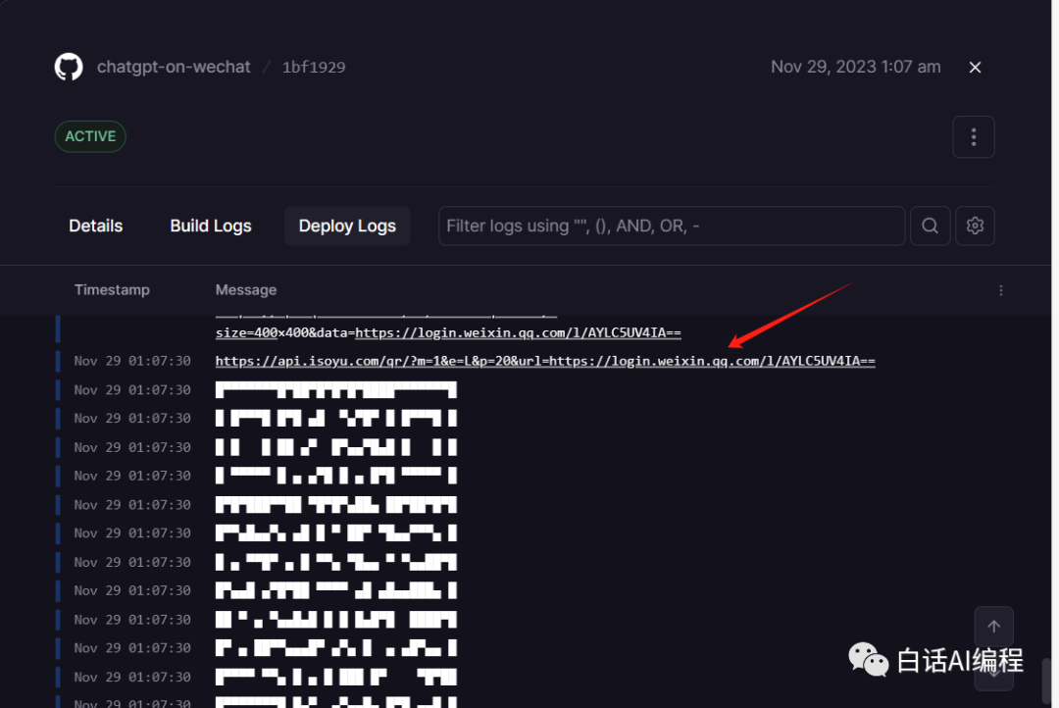This screenshot has height=708, width=1059.
Task: Click the Timestamp column header
Action: pos(112,290)
